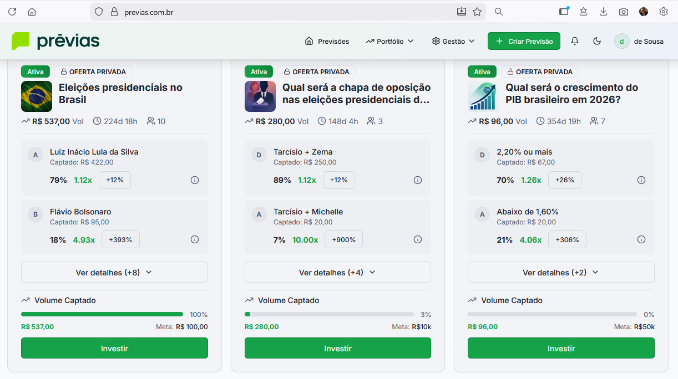Screen dimensions: 678x379
Task: Open browser settings gear icon
Action: coord(664,12)
